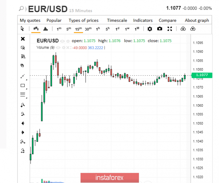Click the overlapping squares icon
Screen dimensions: 219x183
22,65
